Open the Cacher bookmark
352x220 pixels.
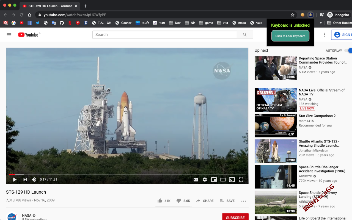(123, 23)
